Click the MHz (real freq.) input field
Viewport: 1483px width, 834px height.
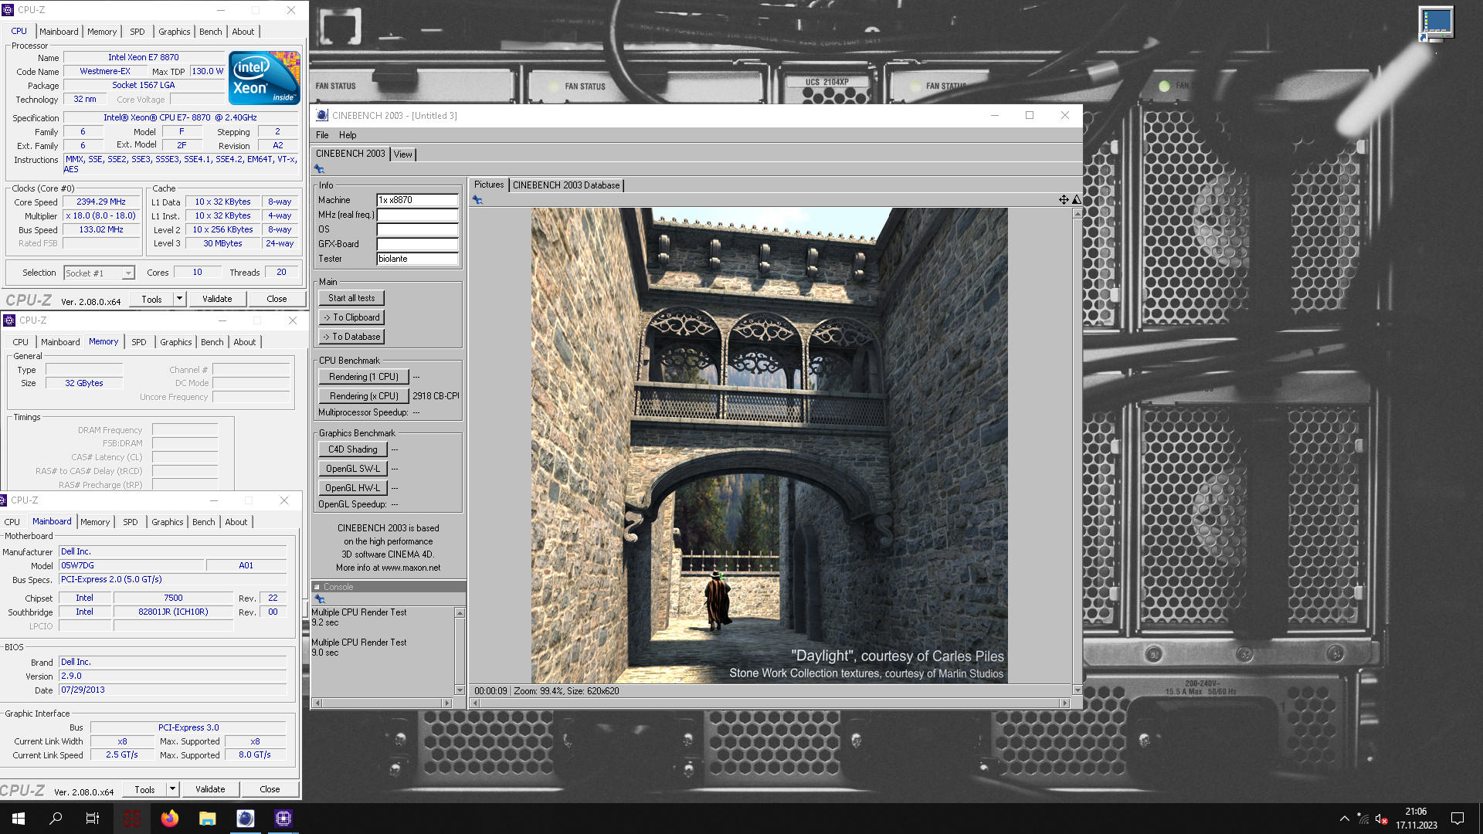point(417,215)
